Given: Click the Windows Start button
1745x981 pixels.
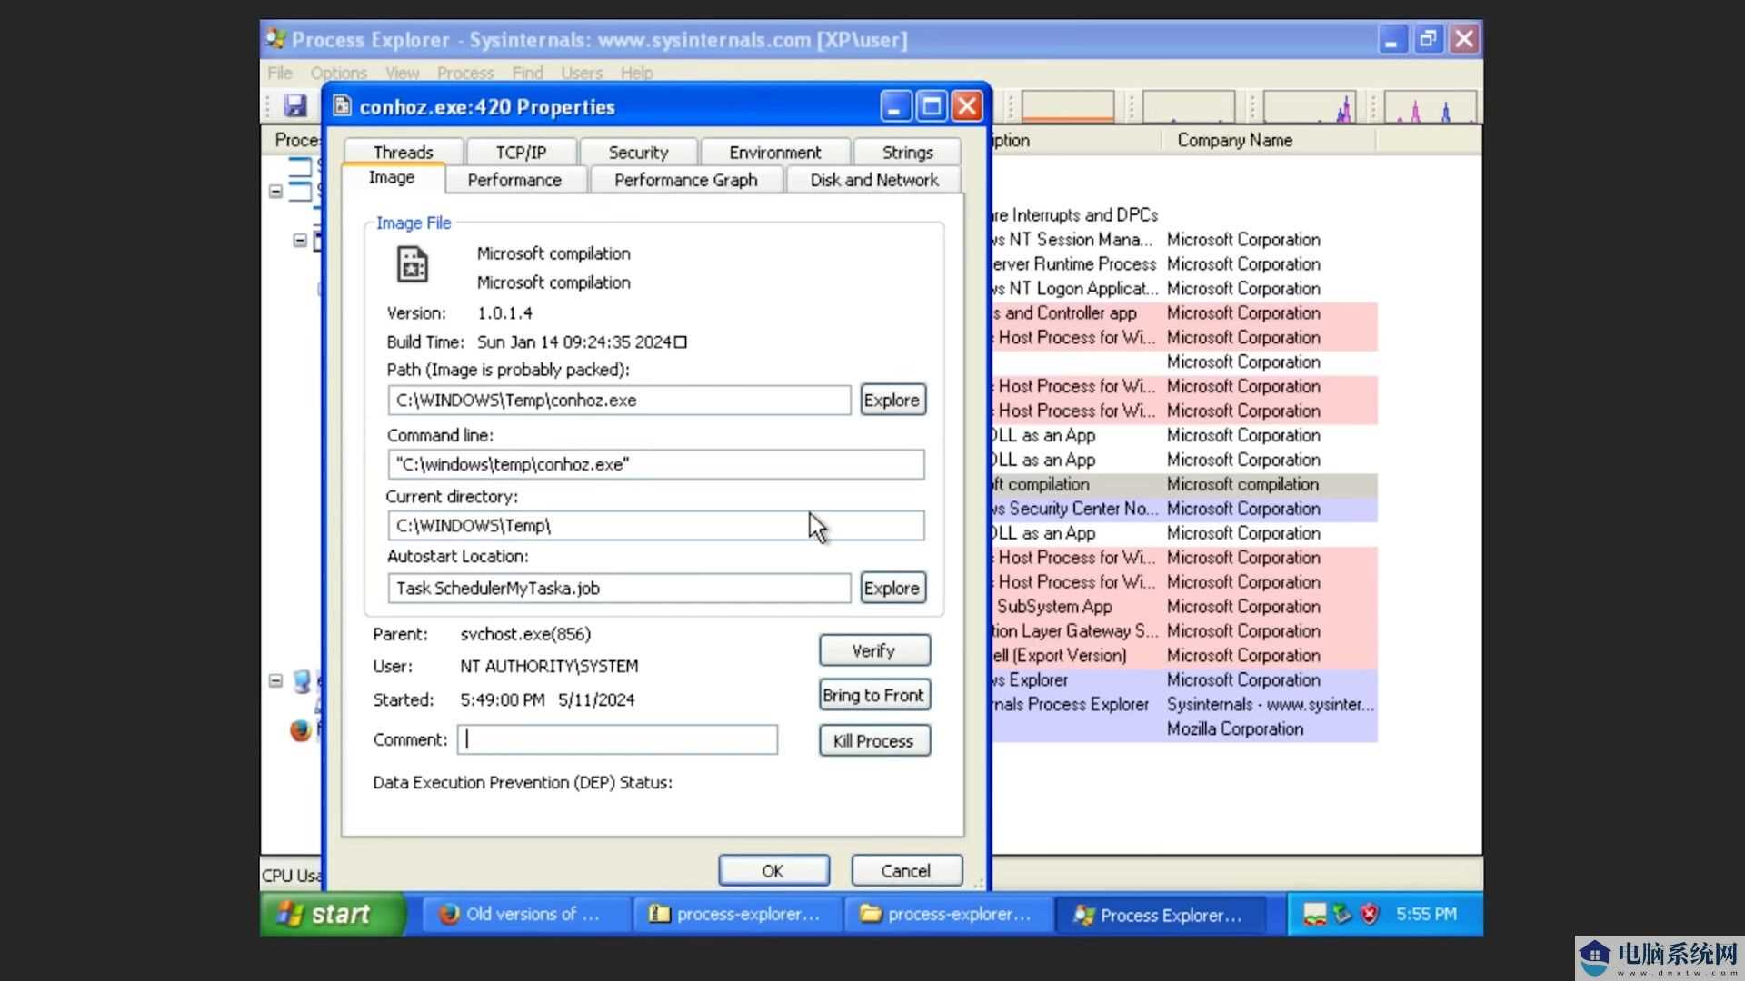Looking at the screenshot, I should click(x=332, y=914).
